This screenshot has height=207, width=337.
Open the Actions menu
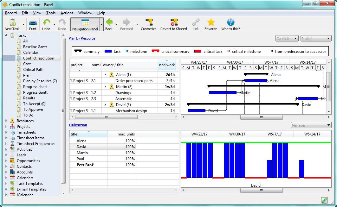(67, 13)
